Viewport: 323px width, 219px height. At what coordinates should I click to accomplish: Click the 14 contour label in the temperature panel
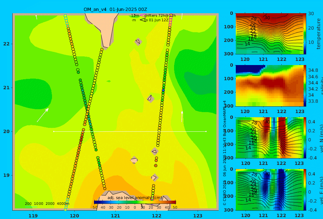pos(247,43)
